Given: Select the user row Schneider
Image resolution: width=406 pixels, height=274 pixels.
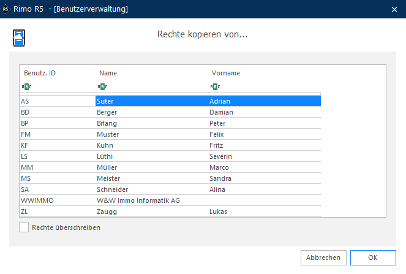Looking at the screenshot, I should pos(170,189).
